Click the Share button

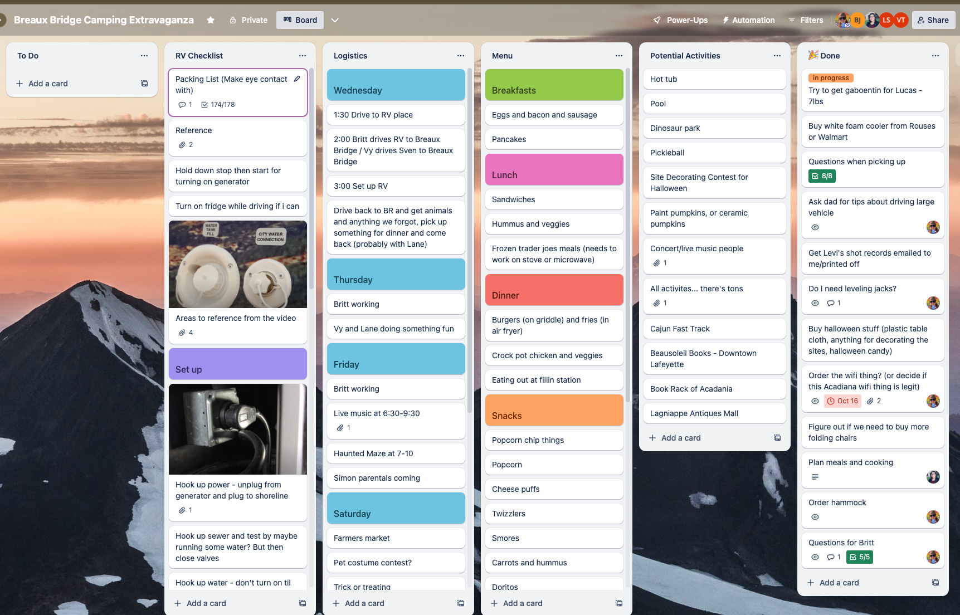click(933, 19)
